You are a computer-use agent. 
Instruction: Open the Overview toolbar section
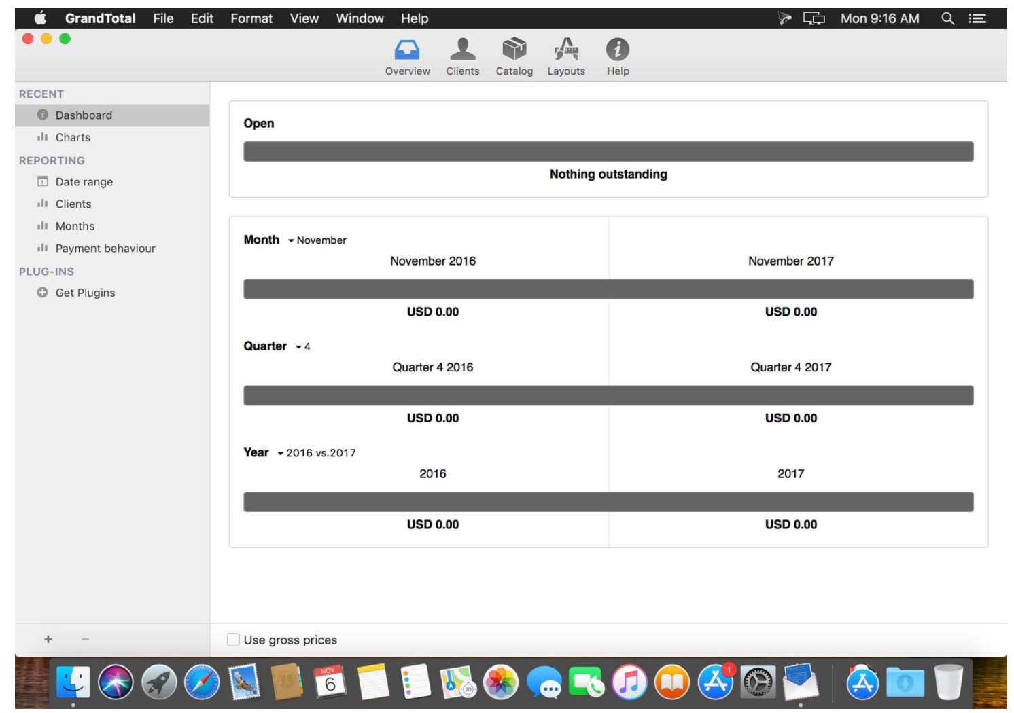(x=407, y=56)
